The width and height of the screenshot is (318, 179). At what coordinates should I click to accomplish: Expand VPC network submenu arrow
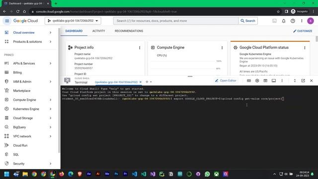(x=50, y=136)
